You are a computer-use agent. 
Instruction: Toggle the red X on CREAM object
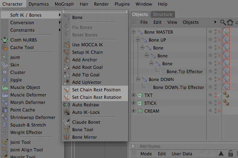pyautogui.click(x=219, y=111)
